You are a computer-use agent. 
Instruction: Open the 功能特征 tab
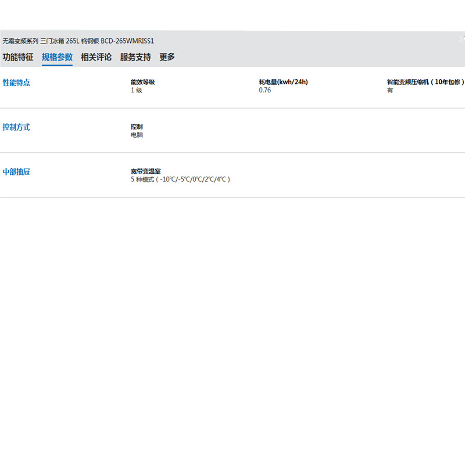tap(18, 57)
